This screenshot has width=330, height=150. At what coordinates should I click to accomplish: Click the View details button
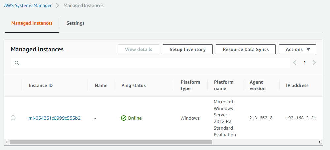[x=139, y=50]
